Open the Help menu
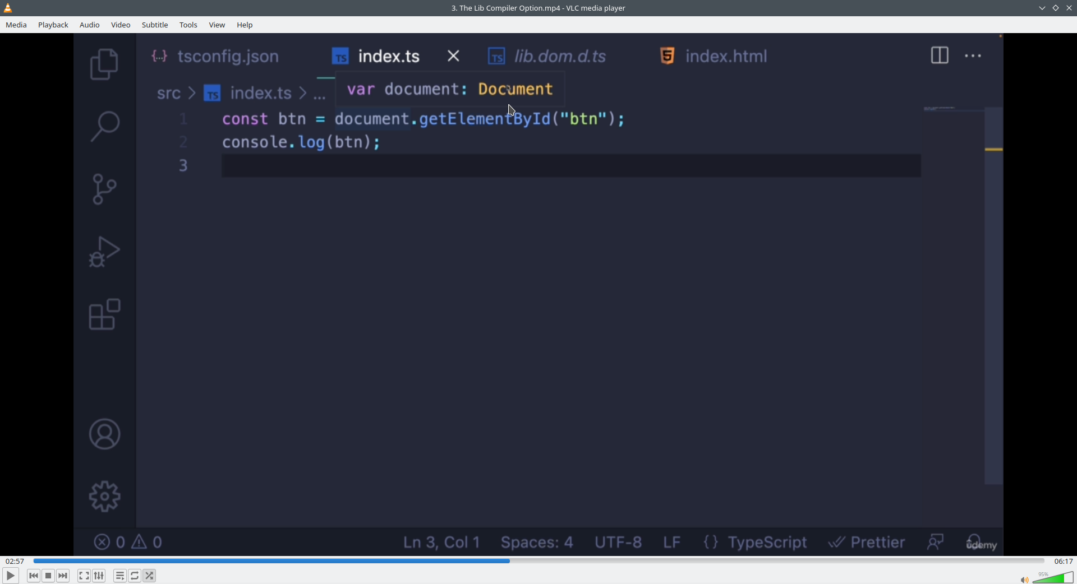 click(245, 25)
